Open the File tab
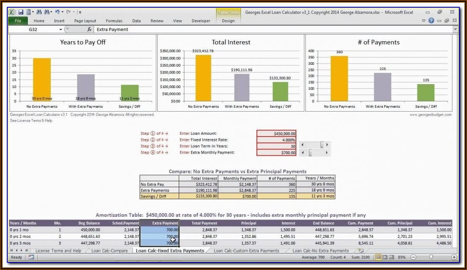Viewport: 467px width, 270px height. point(18,21)
